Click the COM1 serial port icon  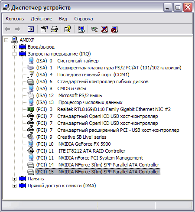pos(31,75)
